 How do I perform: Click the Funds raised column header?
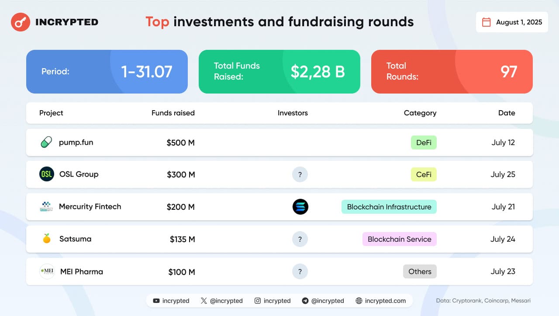coord(173,113)
